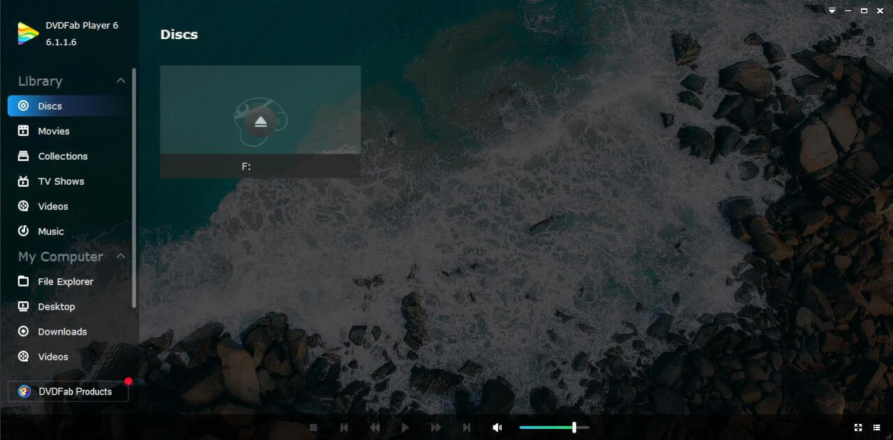Screen dimensions: 893x440
Task: Maximize the DVDFab Player window
Action: click(864, 11)
